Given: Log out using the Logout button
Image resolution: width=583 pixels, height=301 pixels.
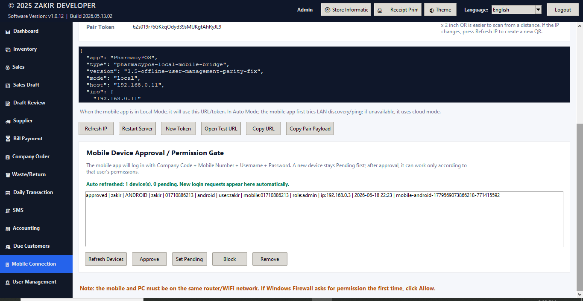Looking at the screenshot, I should (562, 10).
